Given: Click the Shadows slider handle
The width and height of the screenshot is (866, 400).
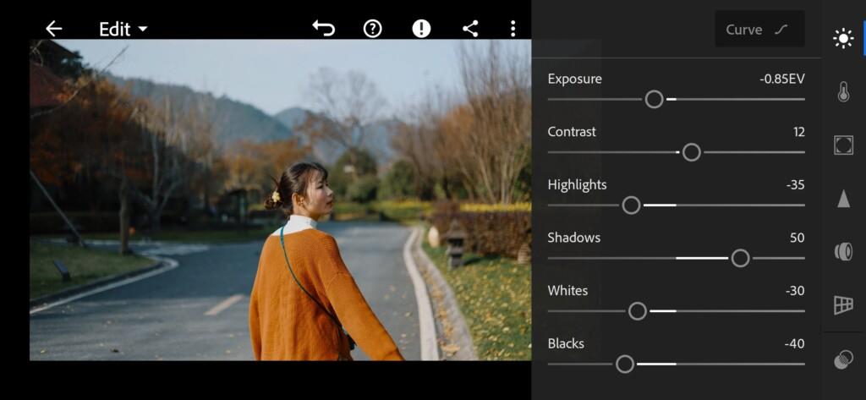Looking at the screenshot, I should (740, 258).
